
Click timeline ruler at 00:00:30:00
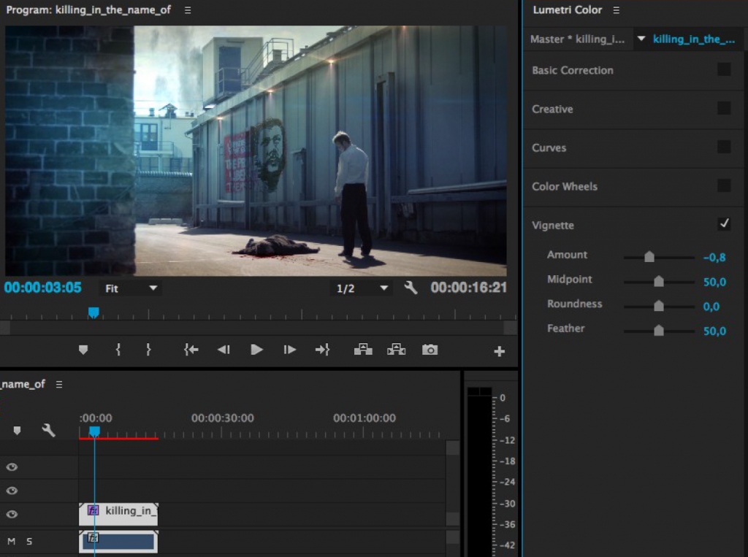(222, 419)
